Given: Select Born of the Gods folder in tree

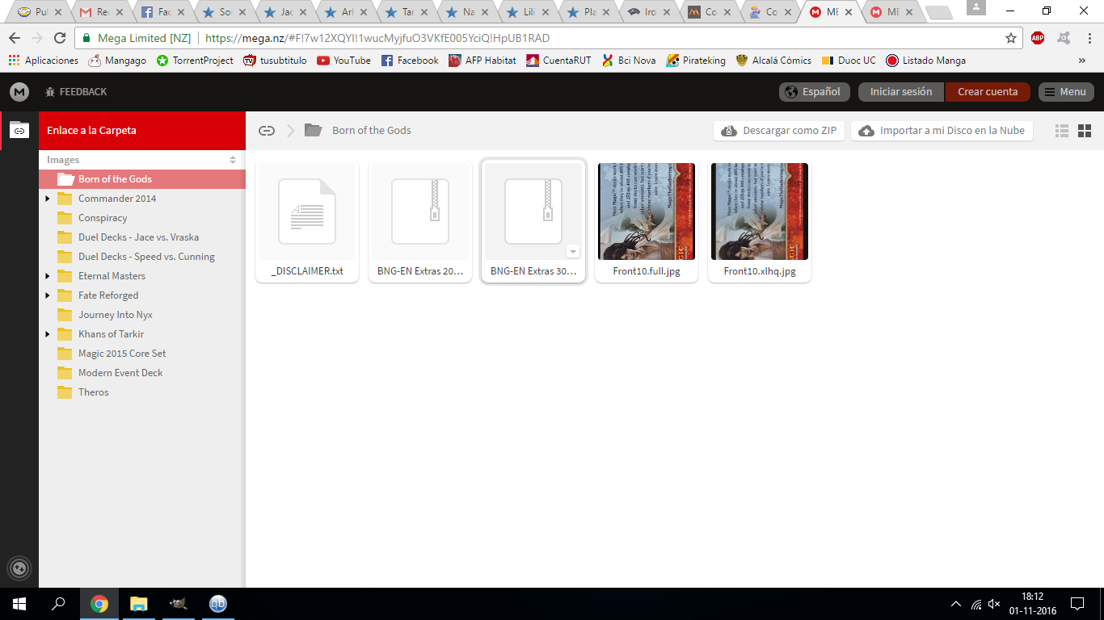Looking at the screenshot, I should [x=142, y=179].
